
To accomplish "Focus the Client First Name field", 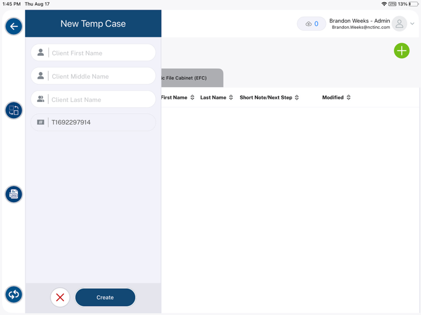I will tap(93, 53).
